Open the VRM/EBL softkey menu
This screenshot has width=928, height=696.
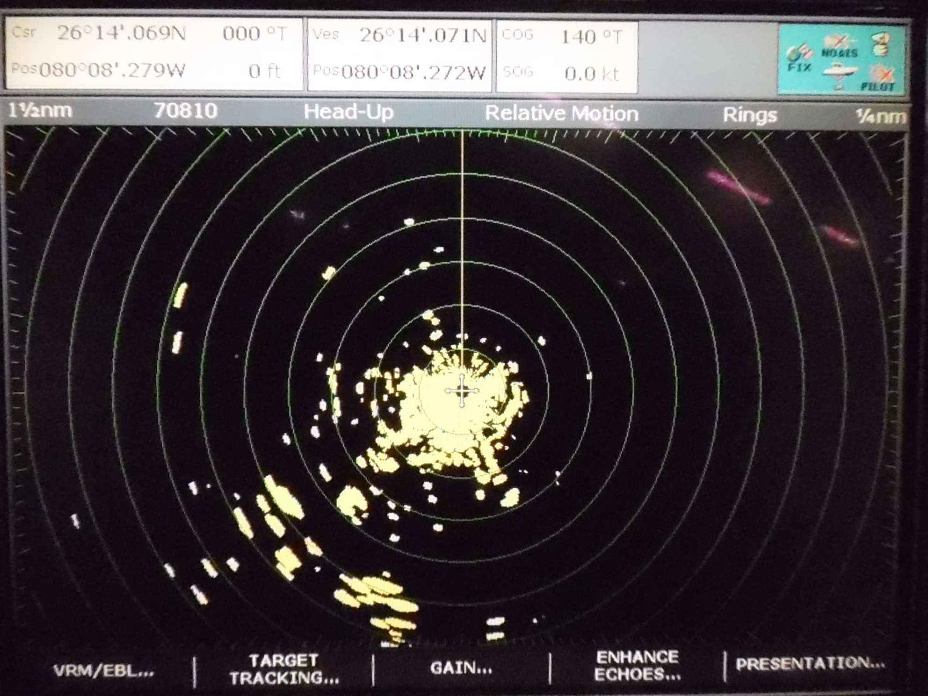coord(103,671)
